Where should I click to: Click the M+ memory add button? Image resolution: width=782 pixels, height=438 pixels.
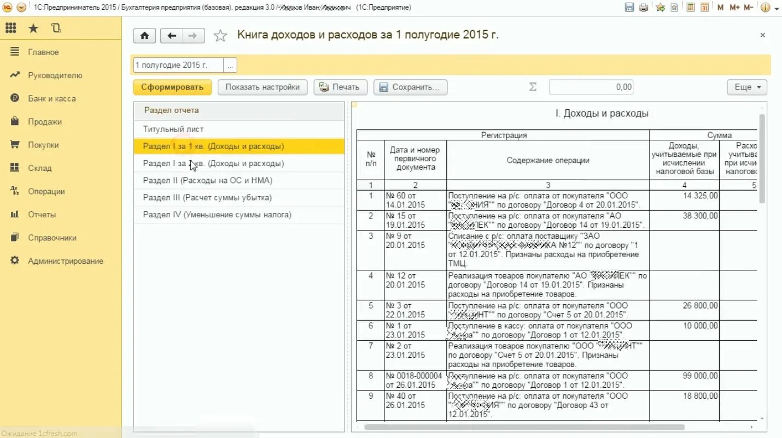coord(734,8)
